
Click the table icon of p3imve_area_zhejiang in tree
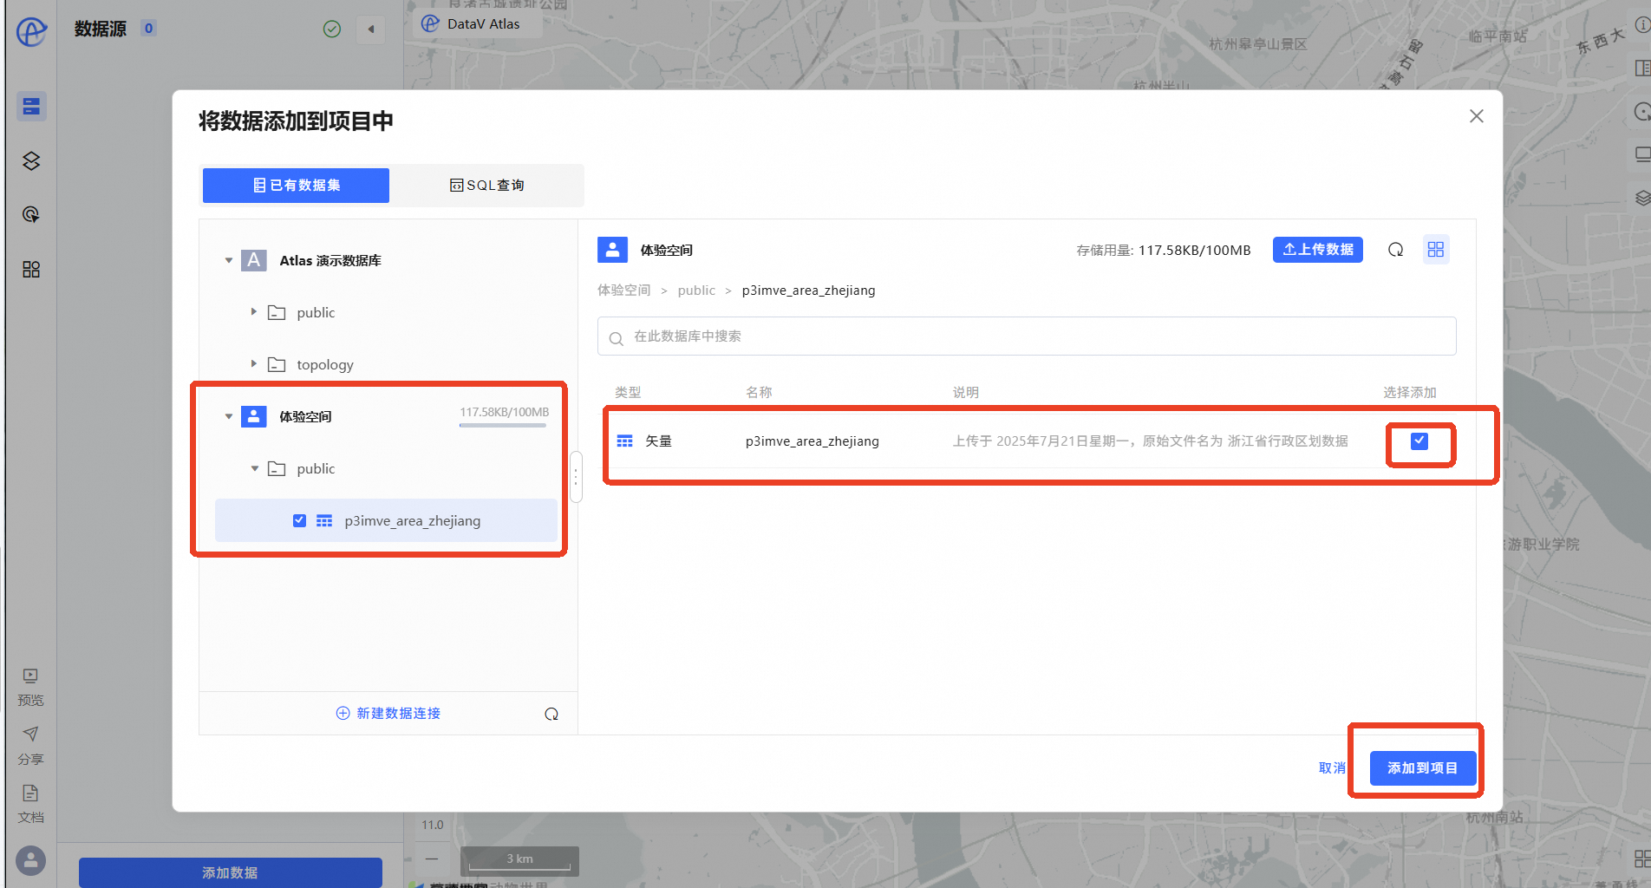point(324,520)
